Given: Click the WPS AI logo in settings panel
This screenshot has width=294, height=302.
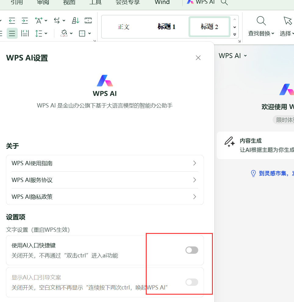Looking at the screenshot, I should pyautogui.click(x=105, y=81).
